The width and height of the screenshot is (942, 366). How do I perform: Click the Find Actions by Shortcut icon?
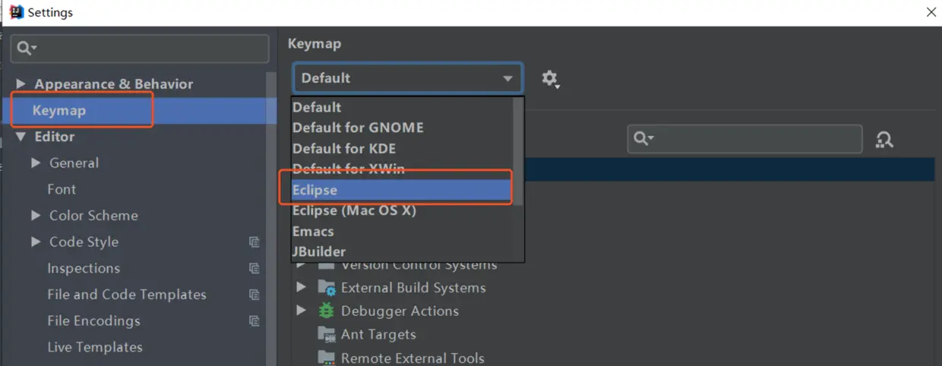click(x=884, y=140)
